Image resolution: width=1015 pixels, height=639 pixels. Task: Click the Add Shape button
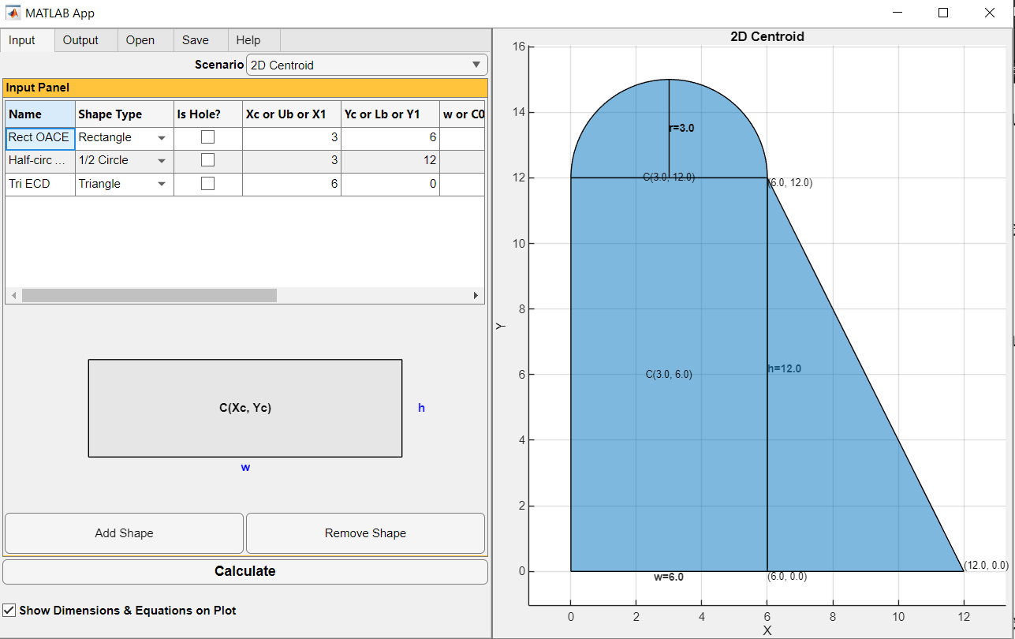tap(124, 533)
